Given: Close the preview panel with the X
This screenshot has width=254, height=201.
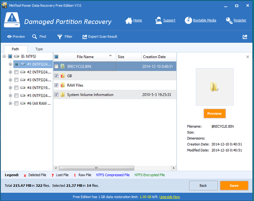Looking at the screenshot, I should point(247,57).
